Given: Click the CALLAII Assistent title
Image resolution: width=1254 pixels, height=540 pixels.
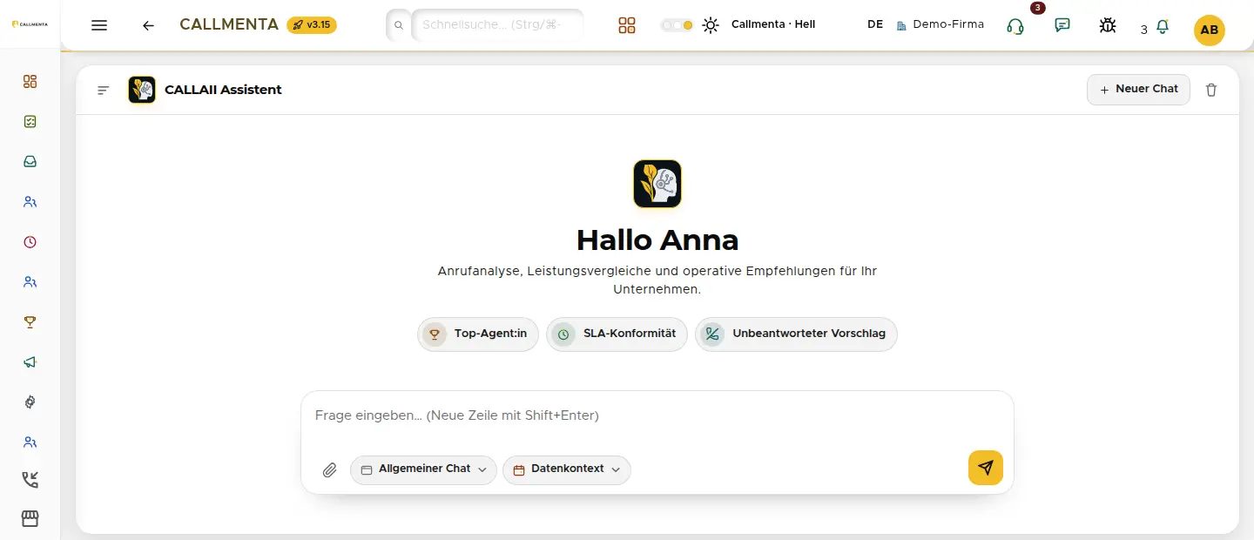Looking at the screenshot, I should click(223, 90).
